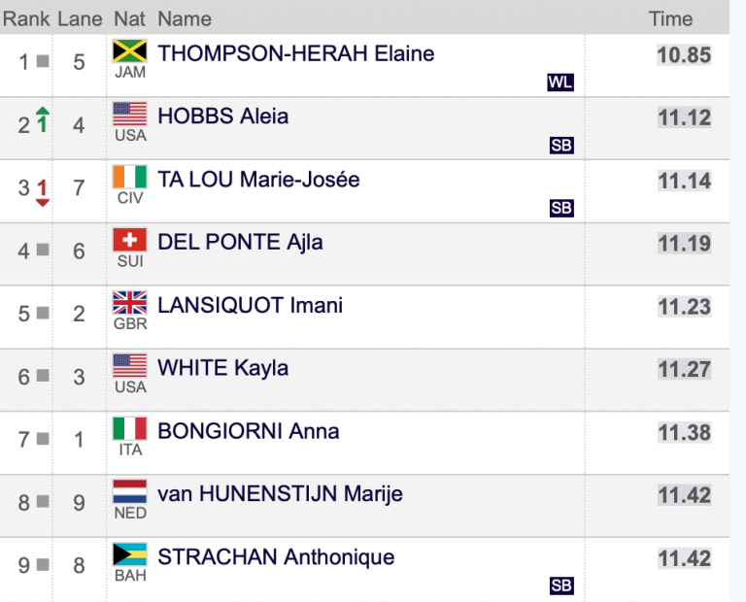Select DEL PONTE Ajla name link
This screenshot has height=602, width=746.
click(240, 242)
